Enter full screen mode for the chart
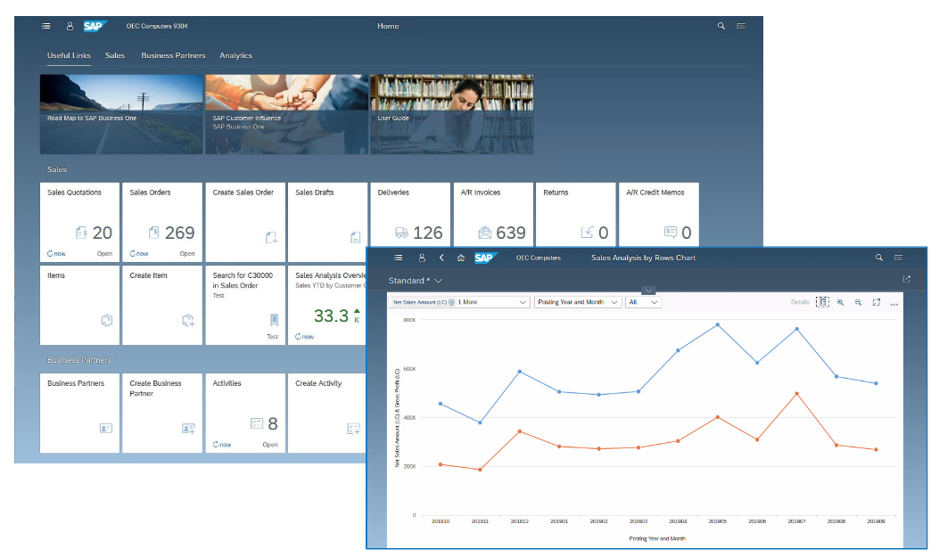Image resolution: width=939 pixels, height=557 pixels. point(876,302)
